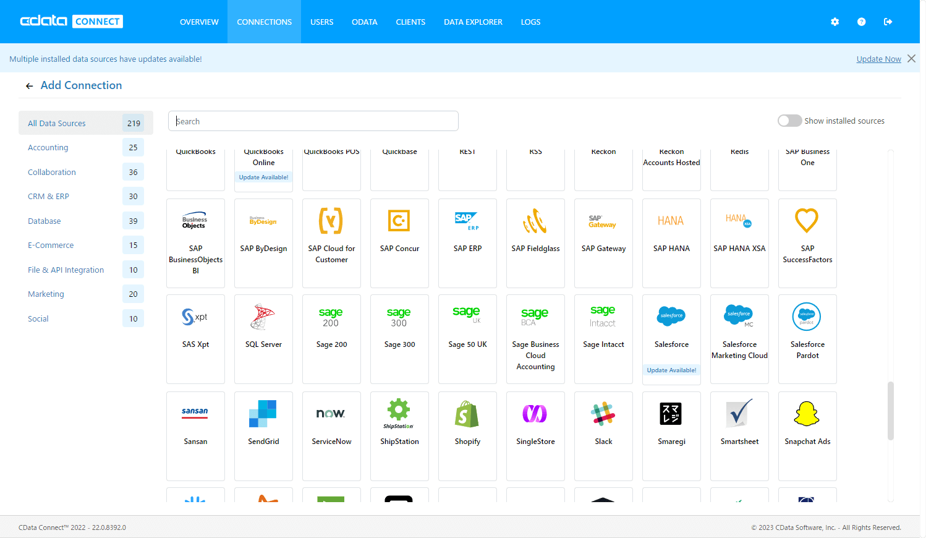This screenshot has height=538, width=926.
Task: Open the settings gear icon
Action: [835, 22]
